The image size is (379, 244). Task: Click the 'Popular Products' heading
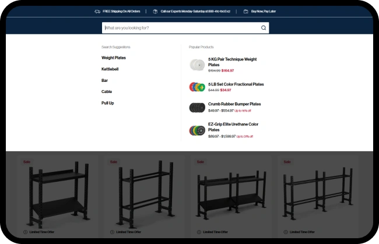click(201, 47)
